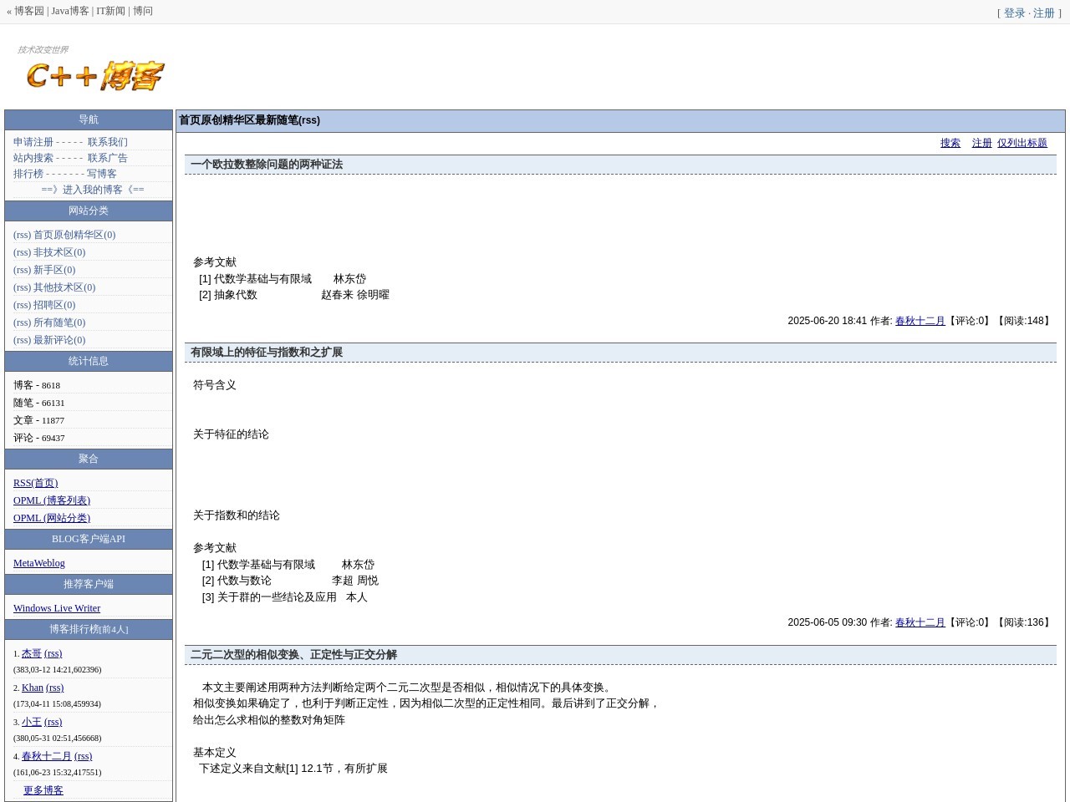Open the RSS feed for 非技术区
This screenshot has width=1070, height=802.
21,252
